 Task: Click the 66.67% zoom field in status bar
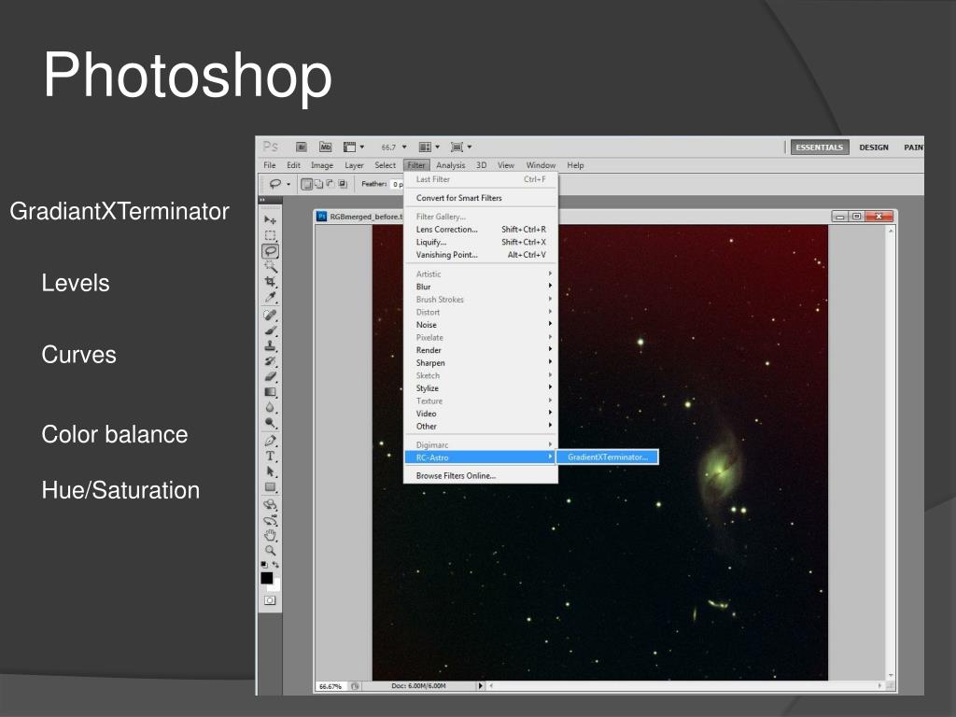(x=330, y=686)
